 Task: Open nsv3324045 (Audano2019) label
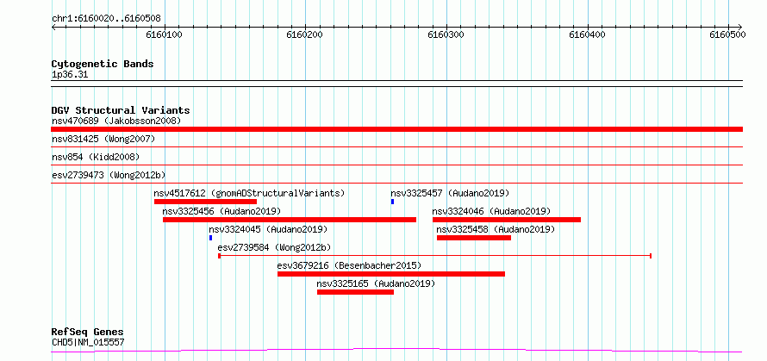268,229
